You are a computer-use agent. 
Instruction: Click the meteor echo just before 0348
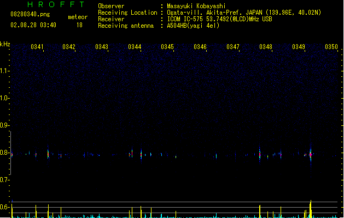pyautogui.click(x=260, y=154)
